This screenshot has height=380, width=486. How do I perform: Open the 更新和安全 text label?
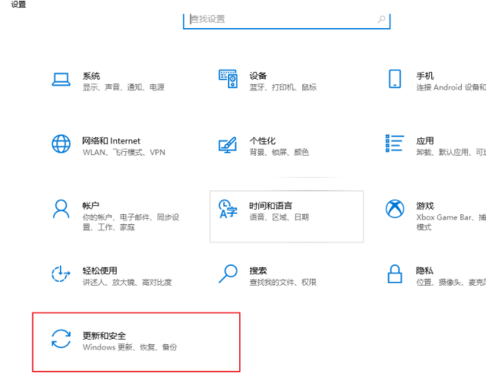pyautogui.click(x=104, y=335)
